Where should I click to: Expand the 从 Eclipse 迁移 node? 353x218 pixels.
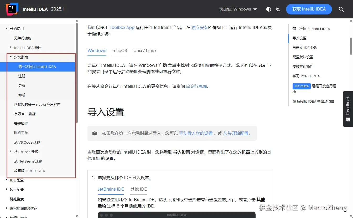(x=11, y=152)
